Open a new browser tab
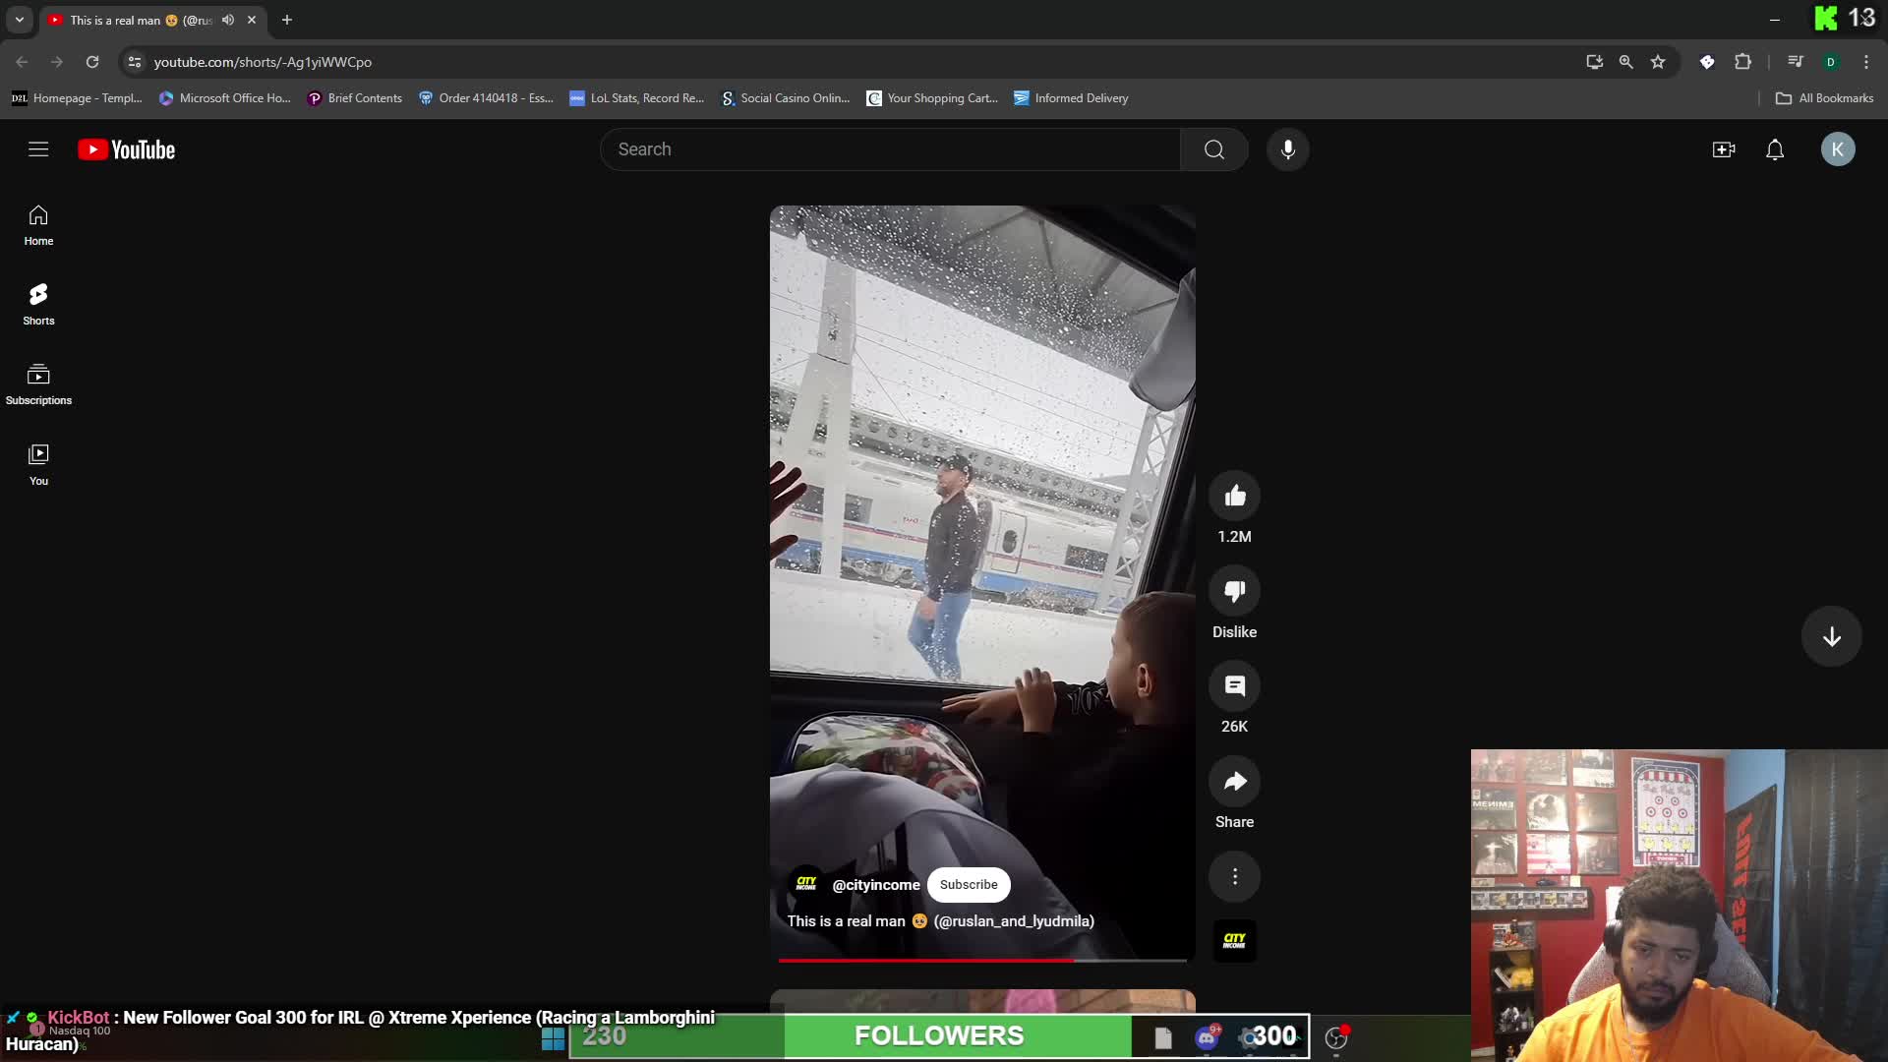Screen dimensions: 1888x1062 point(287,20)
